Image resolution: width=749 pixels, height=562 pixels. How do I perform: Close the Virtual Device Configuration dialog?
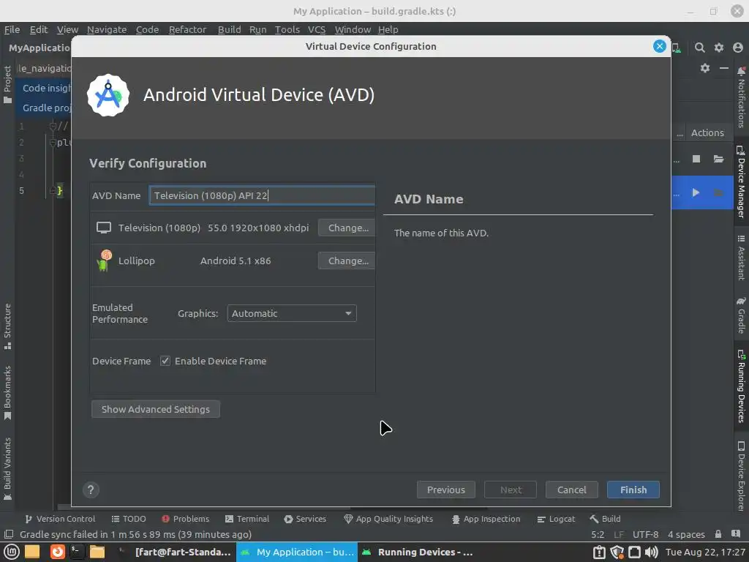pos(660,46)
